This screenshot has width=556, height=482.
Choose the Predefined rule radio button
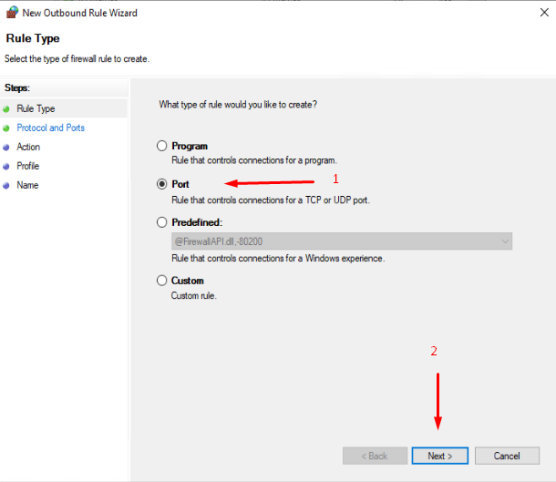161,222
